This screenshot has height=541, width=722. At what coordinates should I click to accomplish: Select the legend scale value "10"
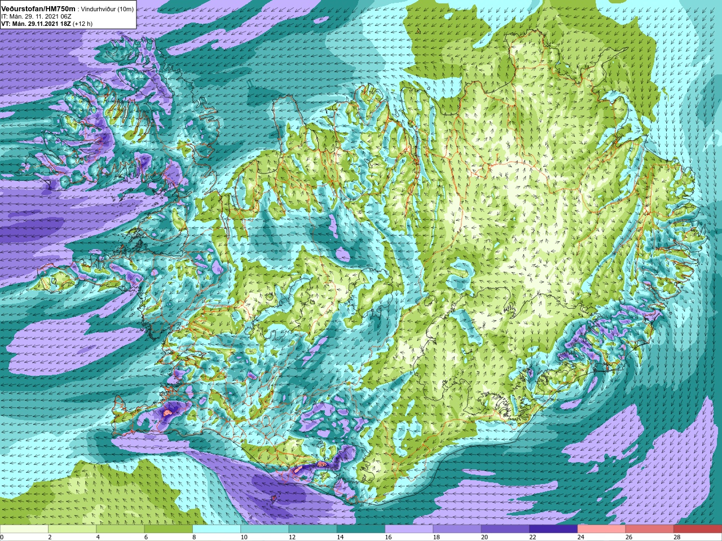[x=244, y=537]
